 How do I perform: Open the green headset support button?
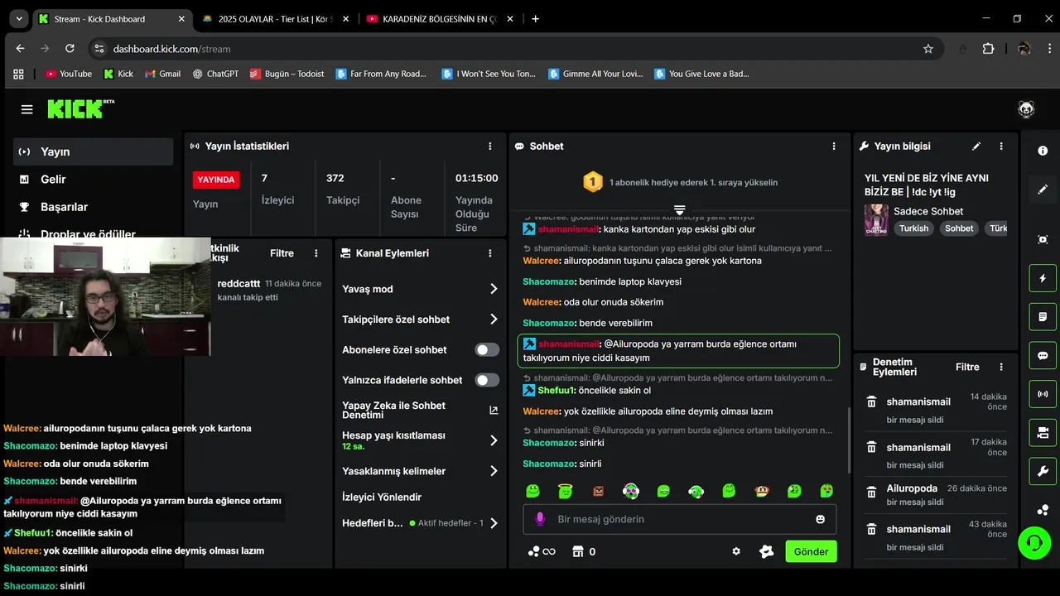[x=1034, y=544]
